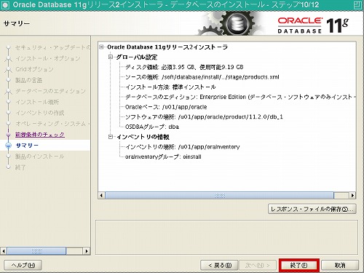364x273 pixels.
Task: Click summary tree scrollbar left arrow
Action: tap(101, 195)
